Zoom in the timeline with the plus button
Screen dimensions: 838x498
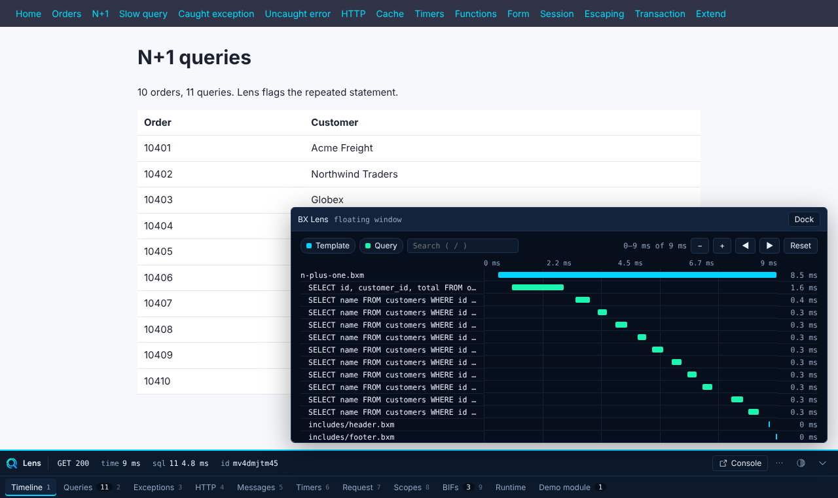pyautogui.click(x=722, y=246)
